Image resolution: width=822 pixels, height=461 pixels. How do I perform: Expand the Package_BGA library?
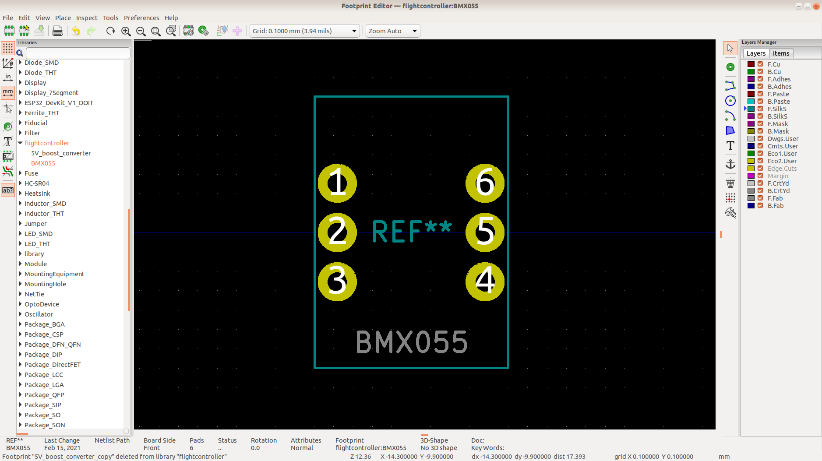pyautogui.click(x=20, y=324)
